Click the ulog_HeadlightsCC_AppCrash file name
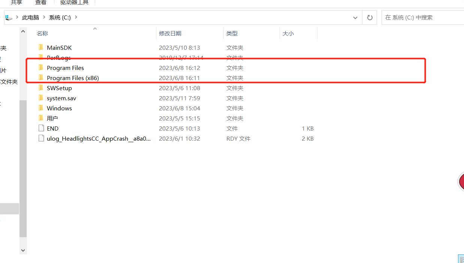464x263 pixels. click(x=99, y=139)
